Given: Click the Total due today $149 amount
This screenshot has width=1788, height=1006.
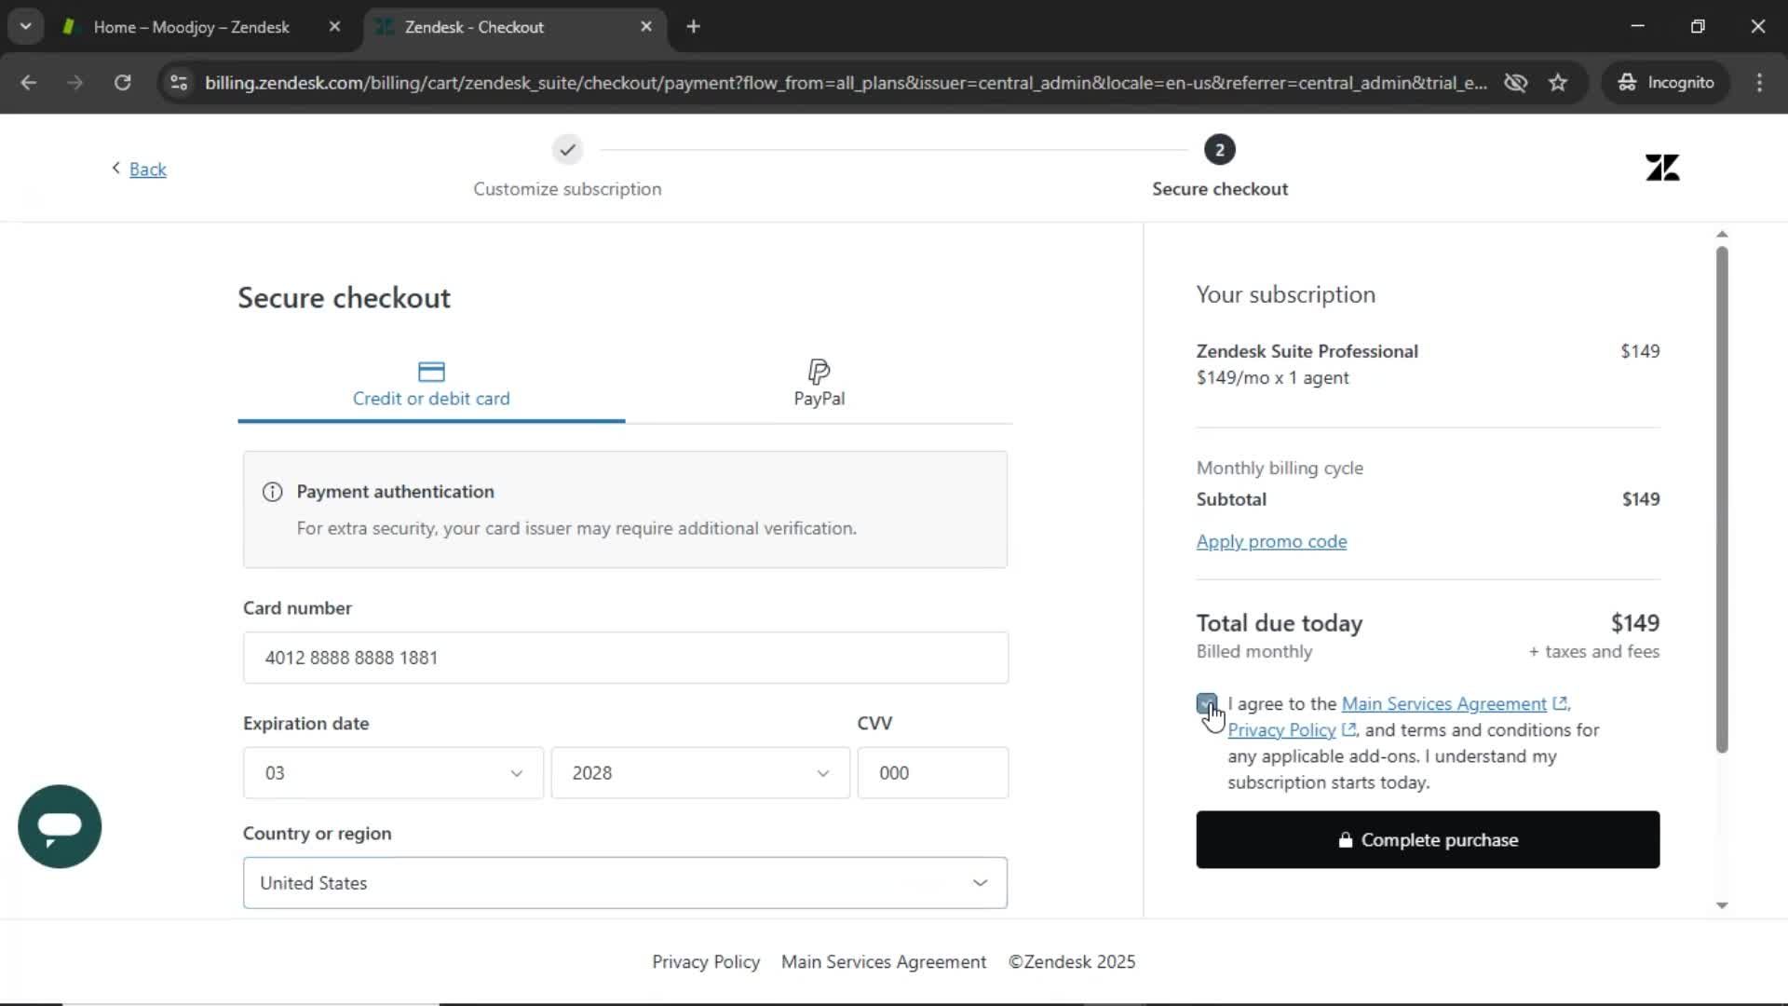Looking at the screenshot, I should point(1635,623).
